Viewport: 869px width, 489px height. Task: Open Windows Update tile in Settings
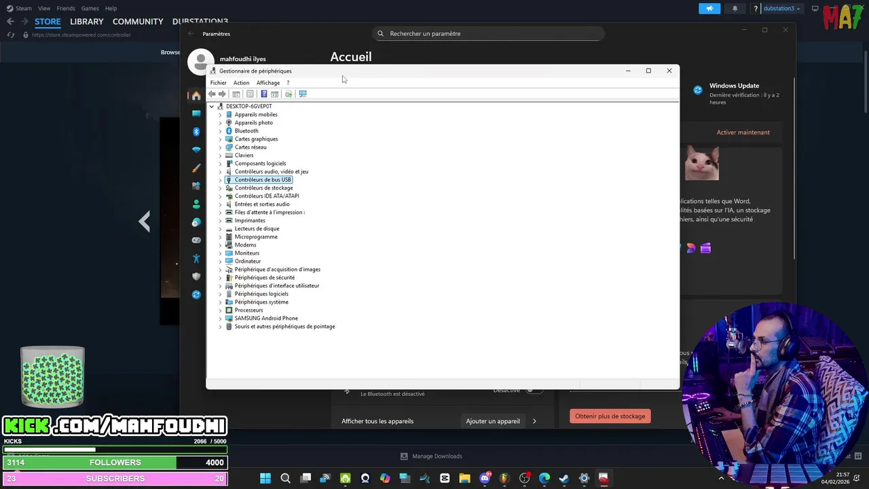[737, 93]
